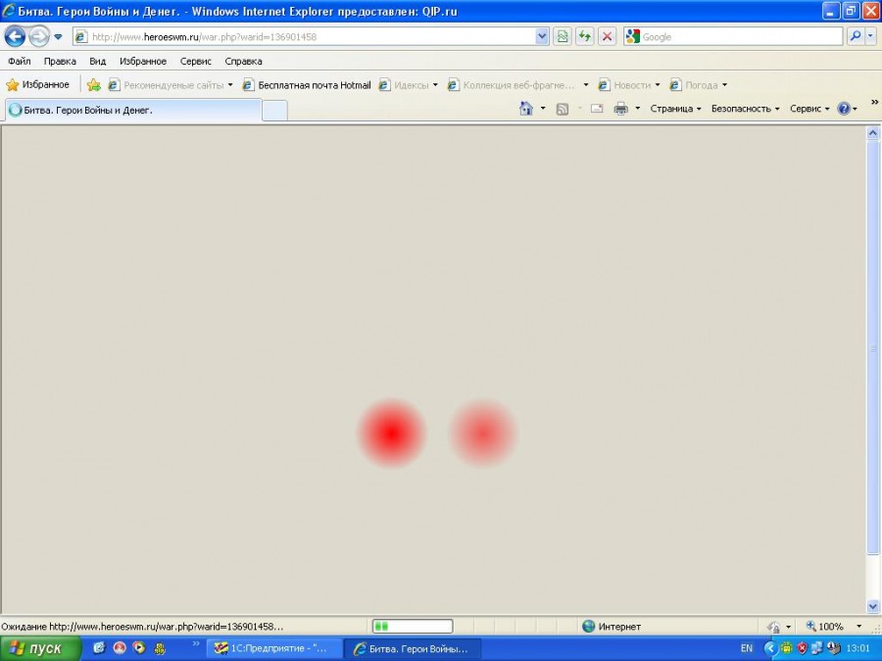
Task: Open the Вид menu
Action: coord(97,61)
